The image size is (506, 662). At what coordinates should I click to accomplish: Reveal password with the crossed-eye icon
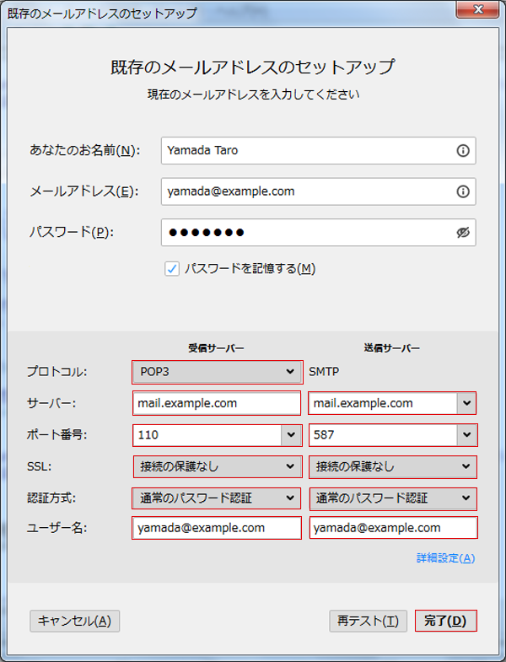pos(462,233)
